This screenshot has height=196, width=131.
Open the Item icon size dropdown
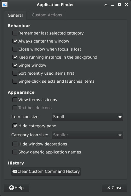coord(87,117)
